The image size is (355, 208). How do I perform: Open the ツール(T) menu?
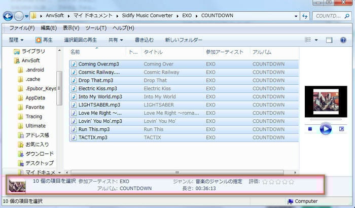[96, 28]
